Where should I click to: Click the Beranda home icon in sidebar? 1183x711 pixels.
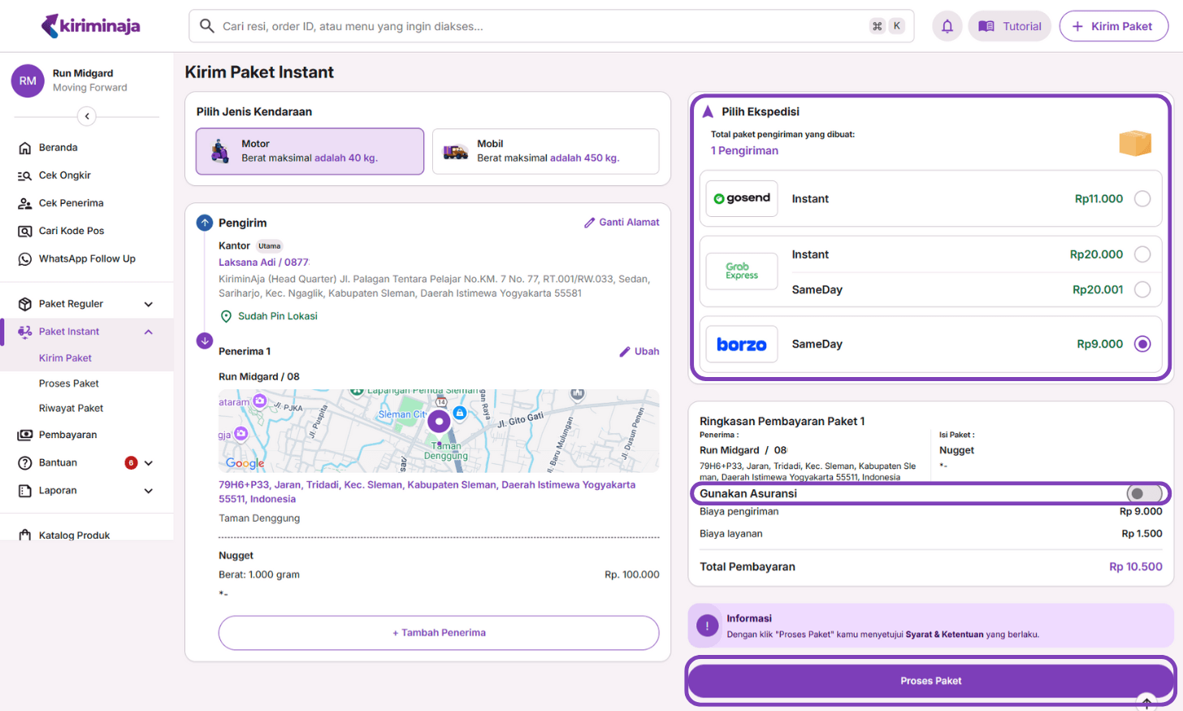click(25, 148)
